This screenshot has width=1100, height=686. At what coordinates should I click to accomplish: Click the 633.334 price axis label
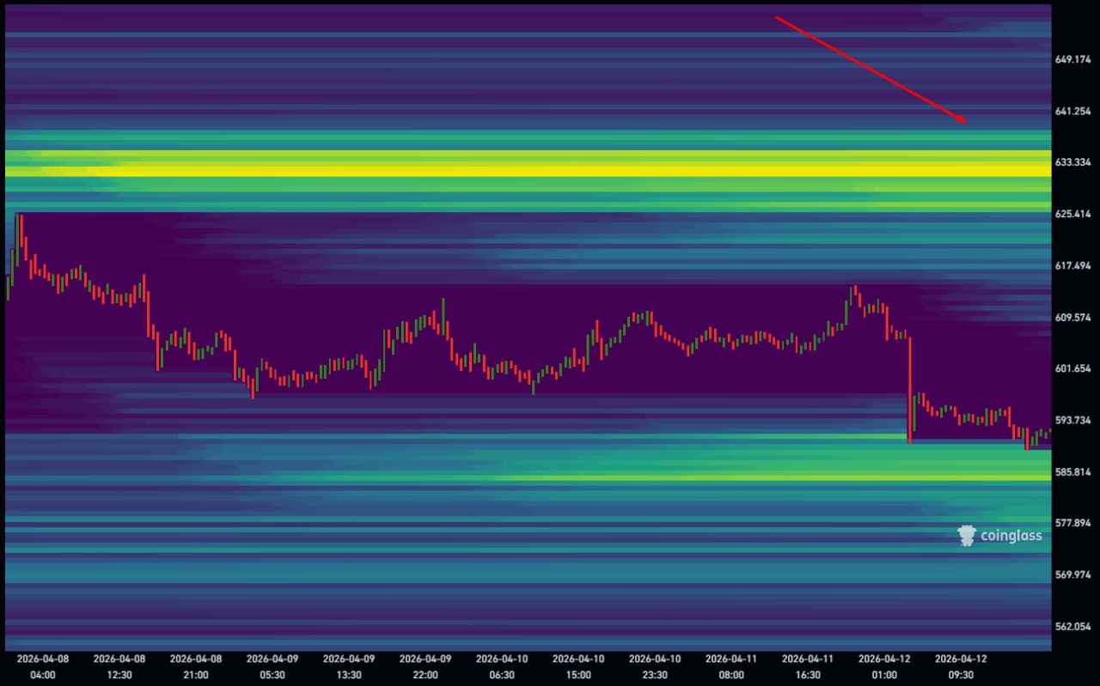[1072, 162]
